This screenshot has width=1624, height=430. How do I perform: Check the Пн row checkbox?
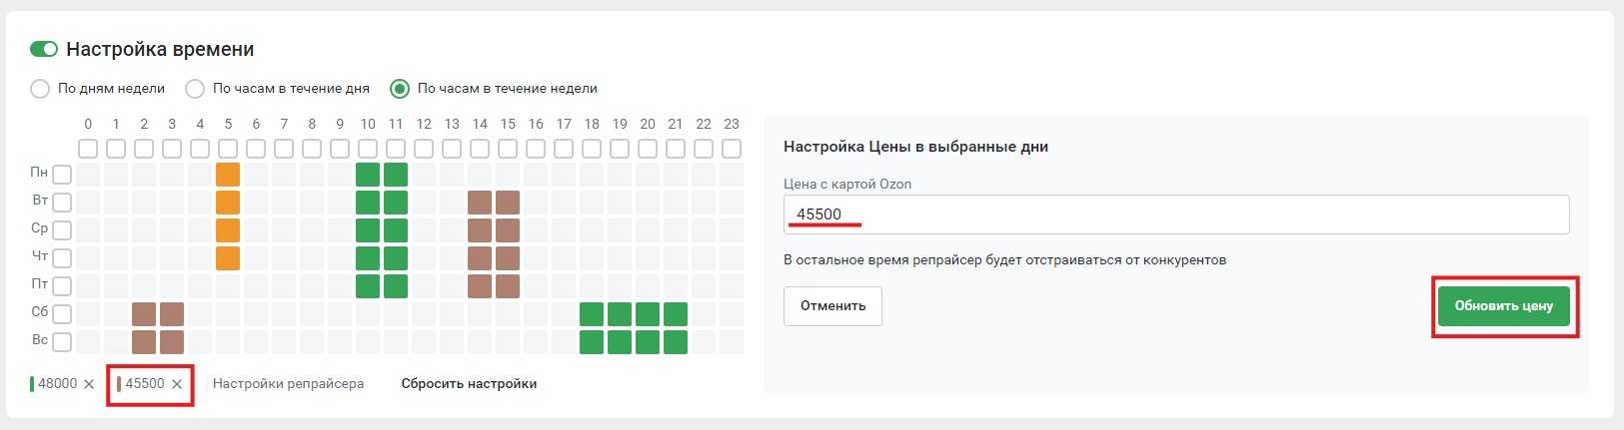tap(62, 175)
